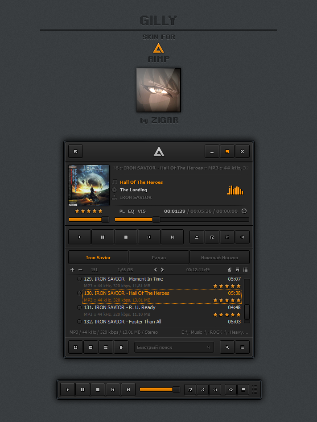Adjust the volume slider under album art

tap(89, 219)
